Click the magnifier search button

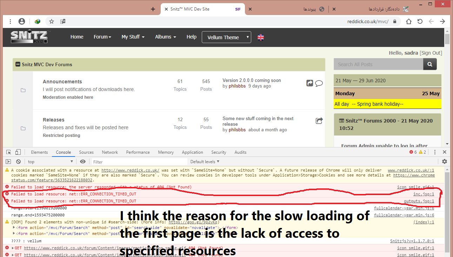[x=430, y=64]
